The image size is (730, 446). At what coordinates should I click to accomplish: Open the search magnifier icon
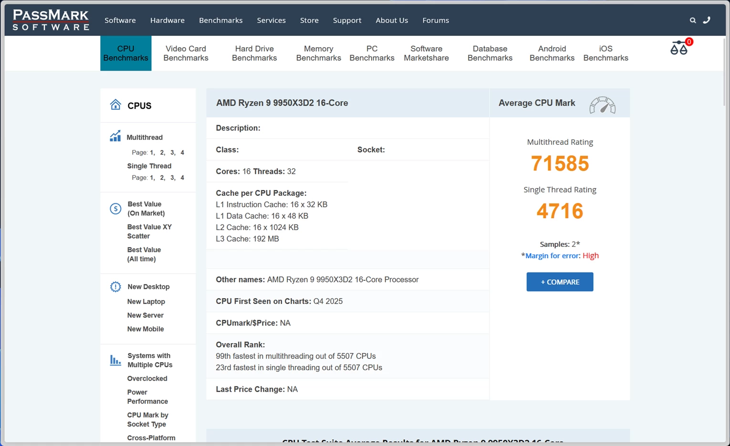click(693, 20)
